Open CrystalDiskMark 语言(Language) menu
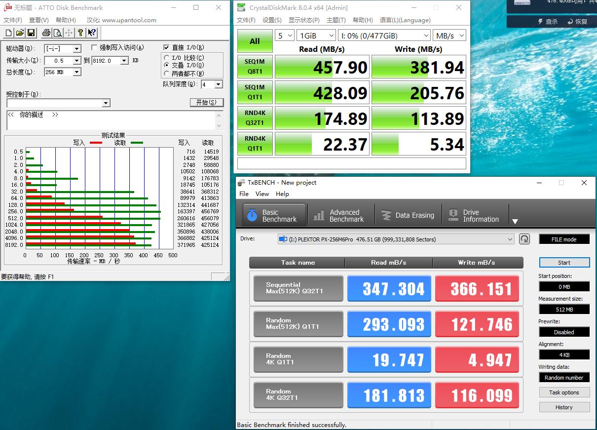 pyautogui.click(x=405, y=20)
